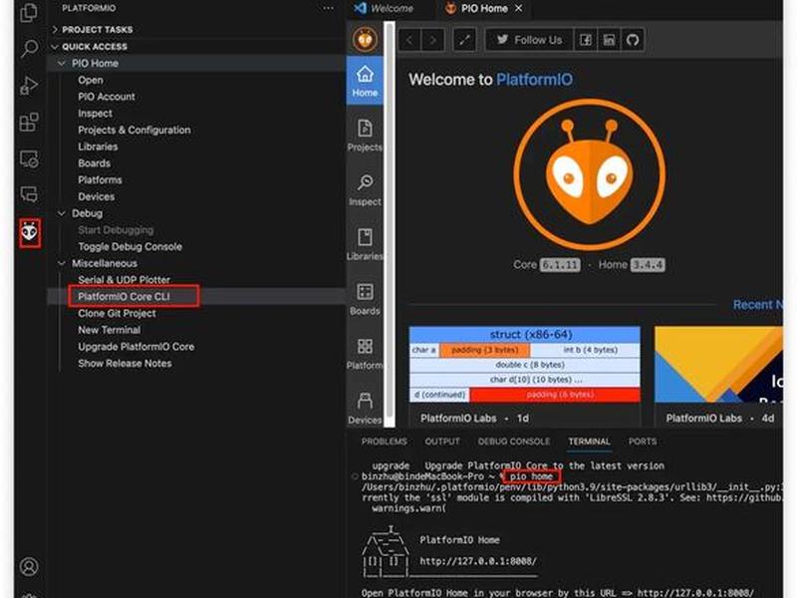Open the Search view in activity bar

(29, 49)
